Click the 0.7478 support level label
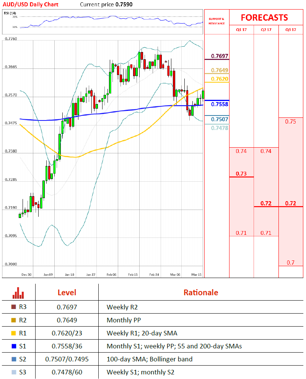Screen dimensions: 306x379 point(220,128)
